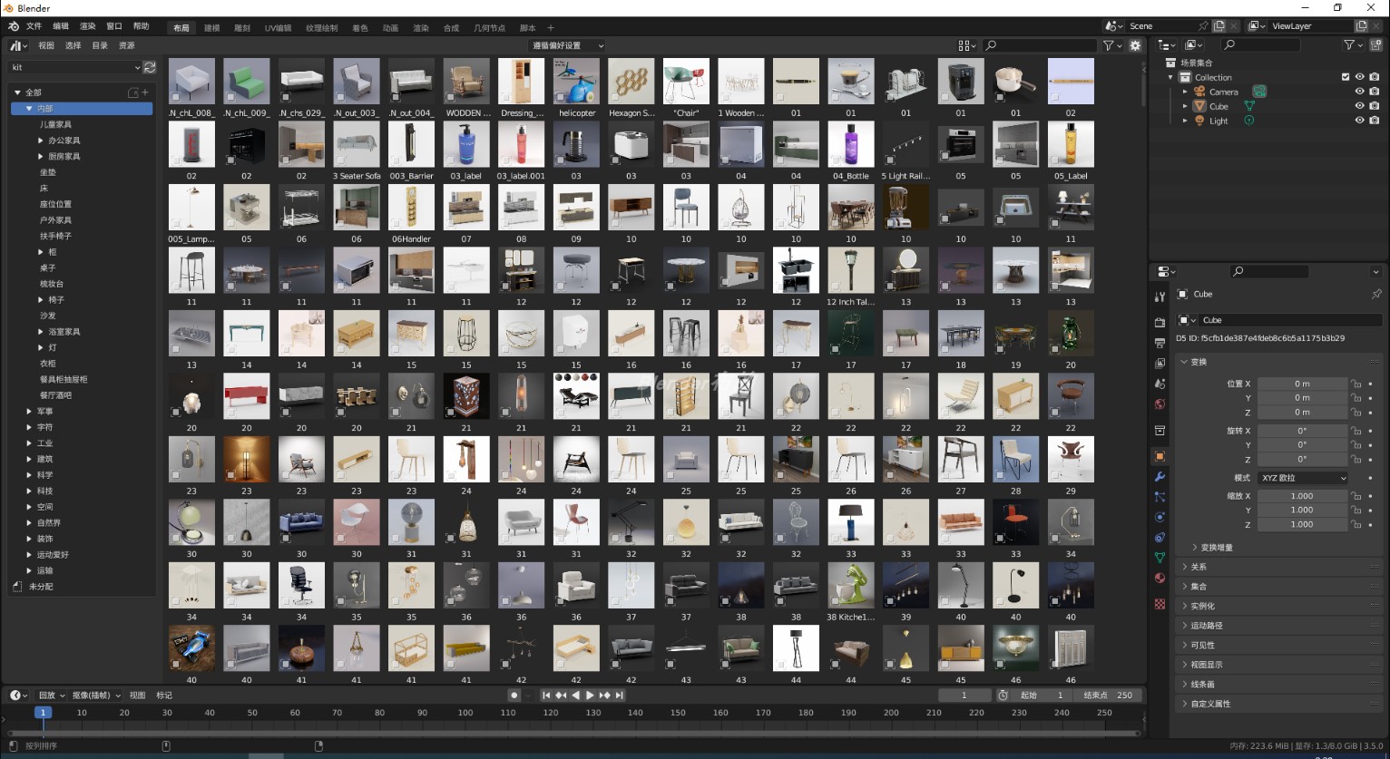Switch to UV编辑 workspace tab
The image size is (1390, 759).
278,28
